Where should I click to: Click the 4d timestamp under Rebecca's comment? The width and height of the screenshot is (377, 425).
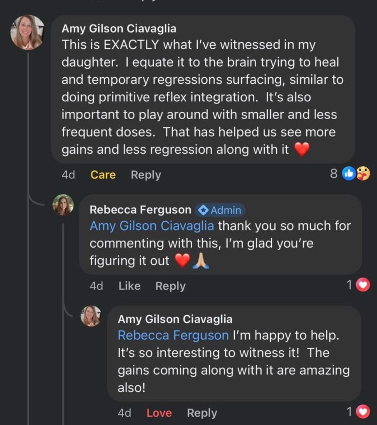97,286
